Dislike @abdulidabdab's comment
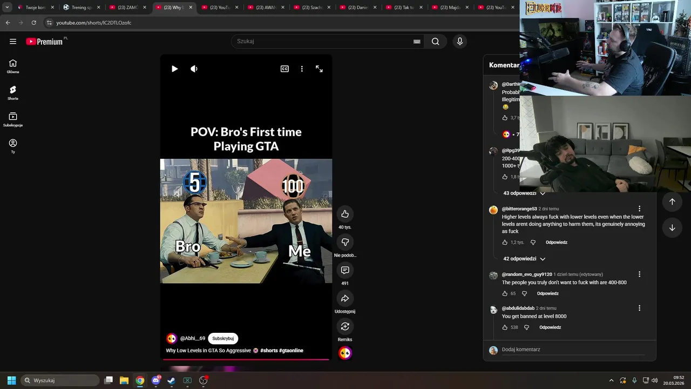 tap(526, 327)
